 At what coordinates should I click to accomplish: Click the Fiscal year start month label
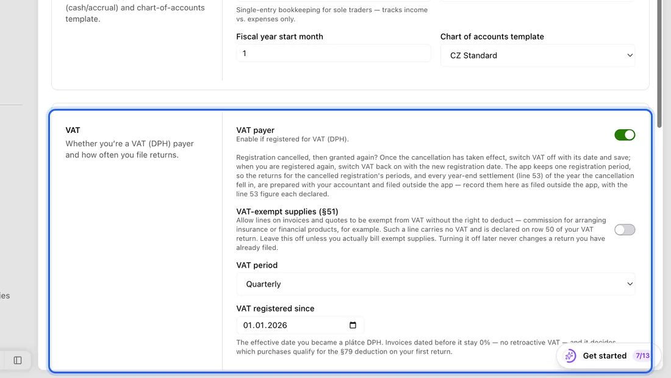pyautogui.click(x=280, y=37)
